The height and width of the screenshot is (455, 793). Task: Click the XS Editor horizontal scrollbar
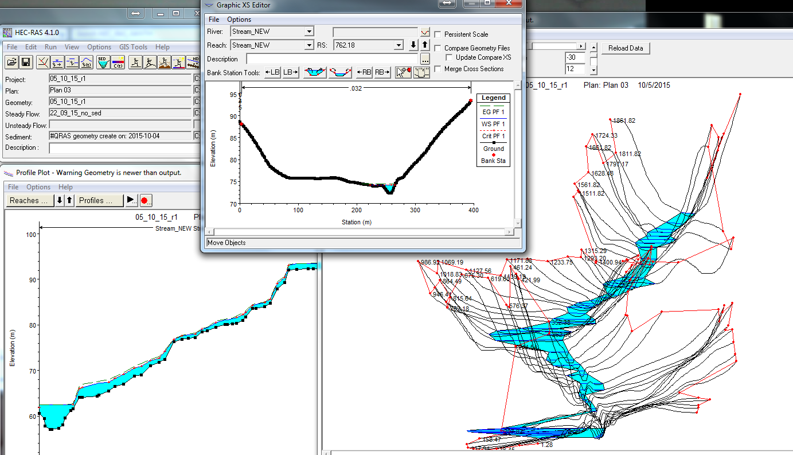[360, 231]
